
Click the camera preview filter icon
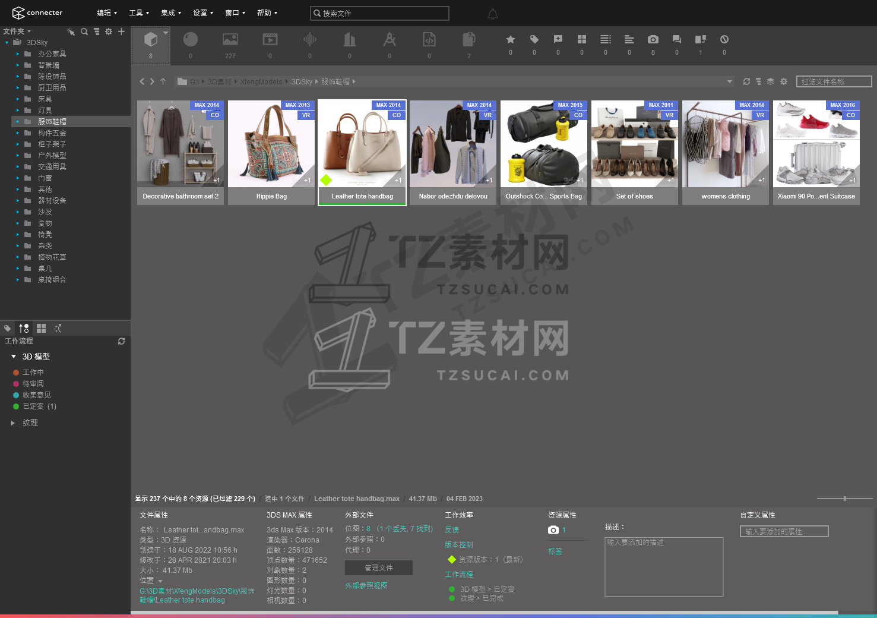653,40
